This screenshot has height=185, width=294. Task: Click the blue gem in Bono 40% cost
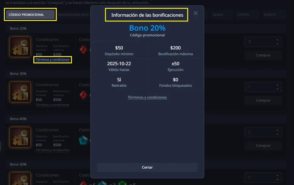(x=83, y=140)
